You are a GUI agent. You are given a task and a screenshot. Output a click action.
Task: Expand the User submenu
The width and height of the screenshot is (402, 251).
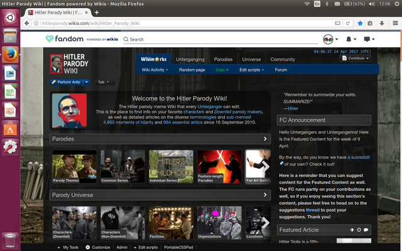(222, 70)
